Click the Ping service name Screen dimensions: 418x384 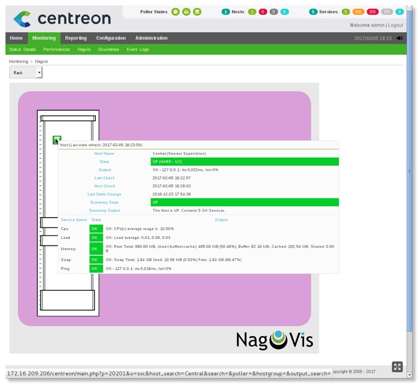[x=65, y=268]
